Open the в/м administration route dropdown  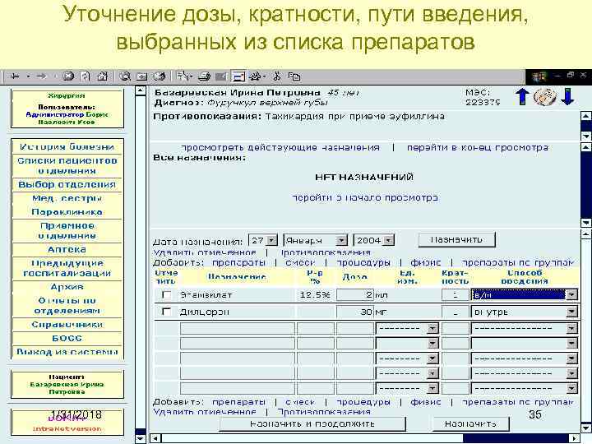pos(525,294)
